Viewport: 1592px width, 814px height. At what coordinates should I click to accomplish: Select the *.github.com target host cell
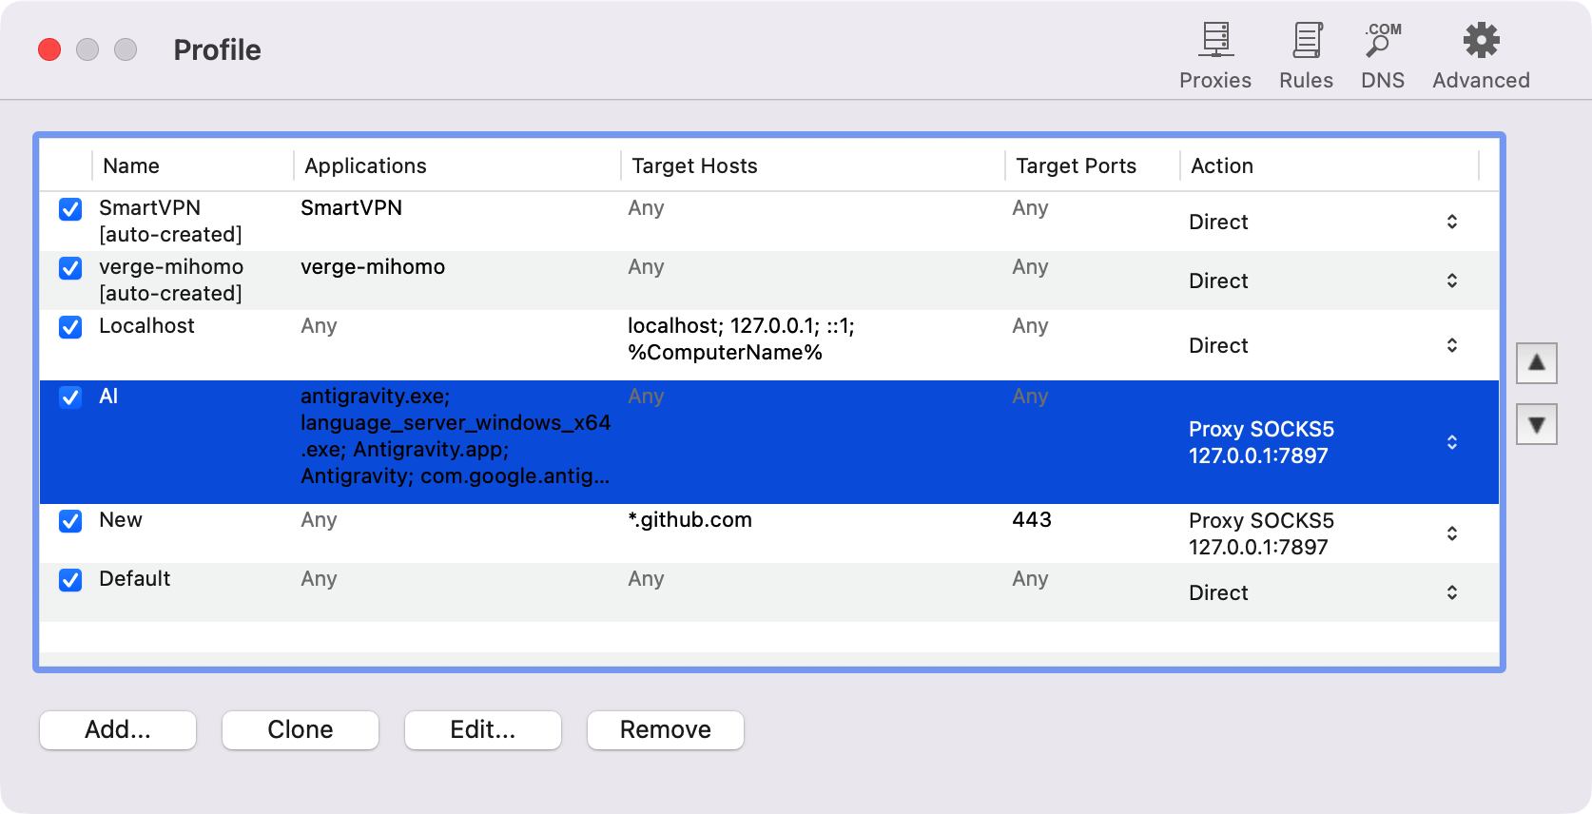(x=689, y=520)
